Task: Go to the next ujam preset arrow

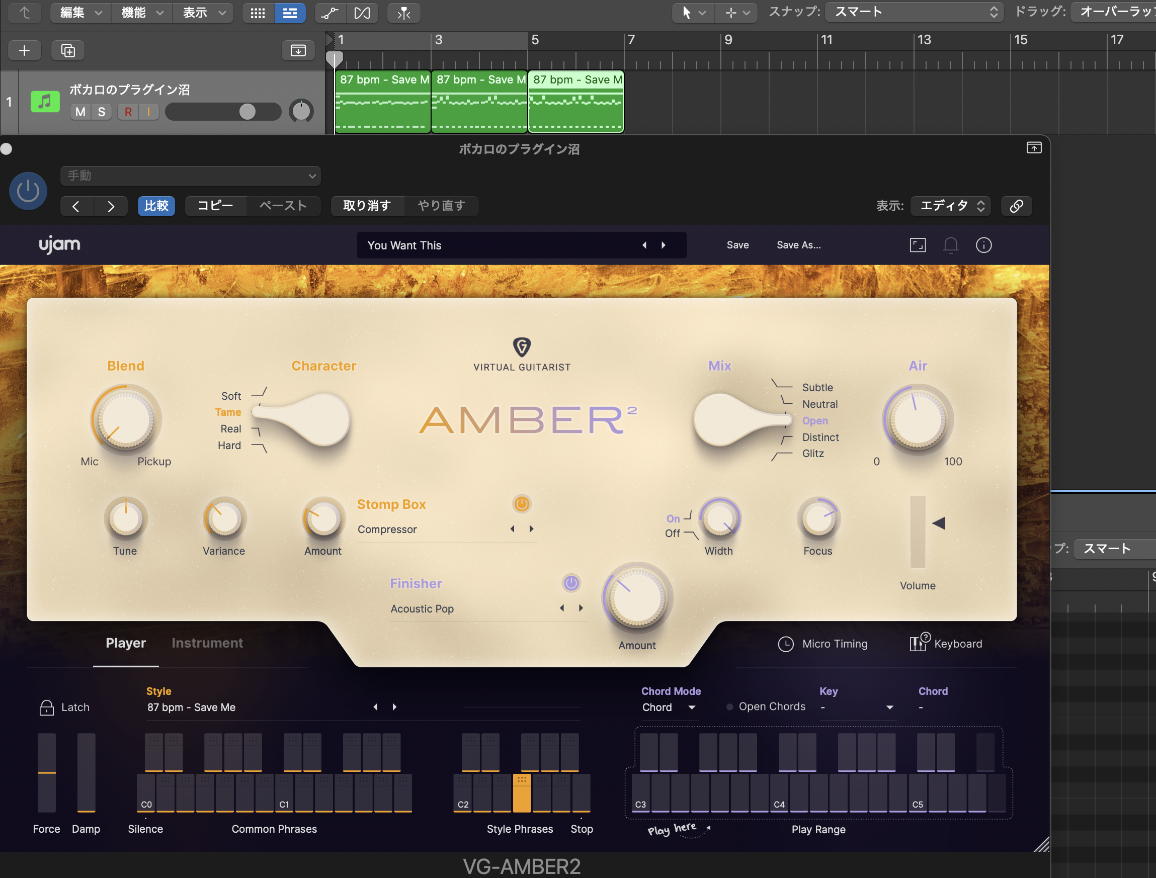Action: coord(664,245)
